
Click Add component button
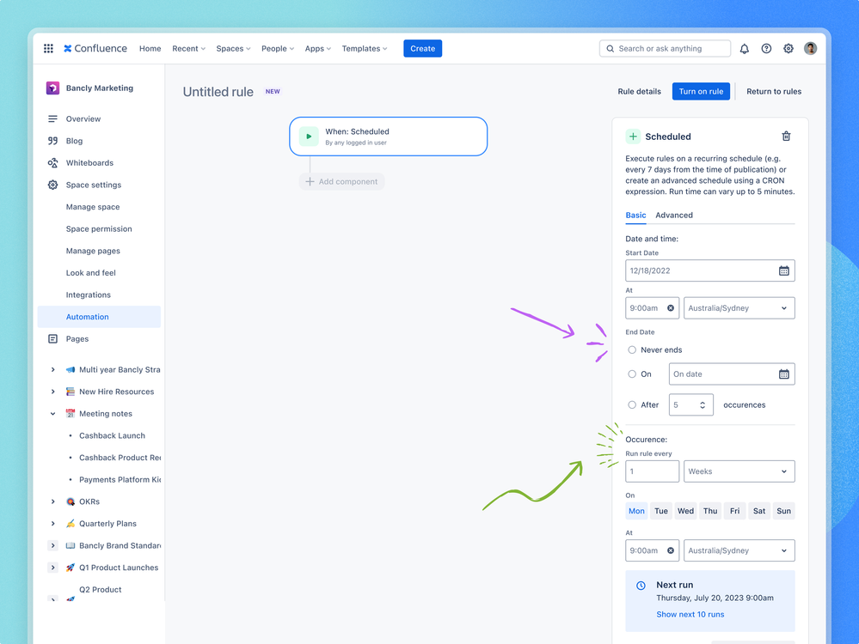click(x=342, y=182)
